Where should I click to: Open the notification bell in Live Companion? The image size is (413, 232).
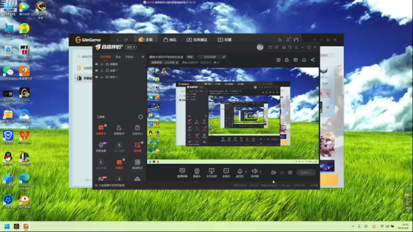tap(304, 60)
